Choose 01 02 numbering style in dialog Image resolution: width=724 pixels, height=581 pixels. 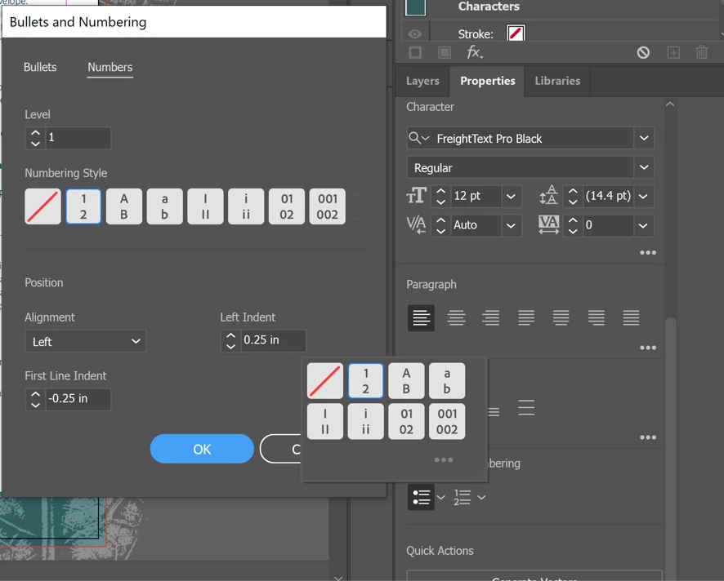point(286,206)
